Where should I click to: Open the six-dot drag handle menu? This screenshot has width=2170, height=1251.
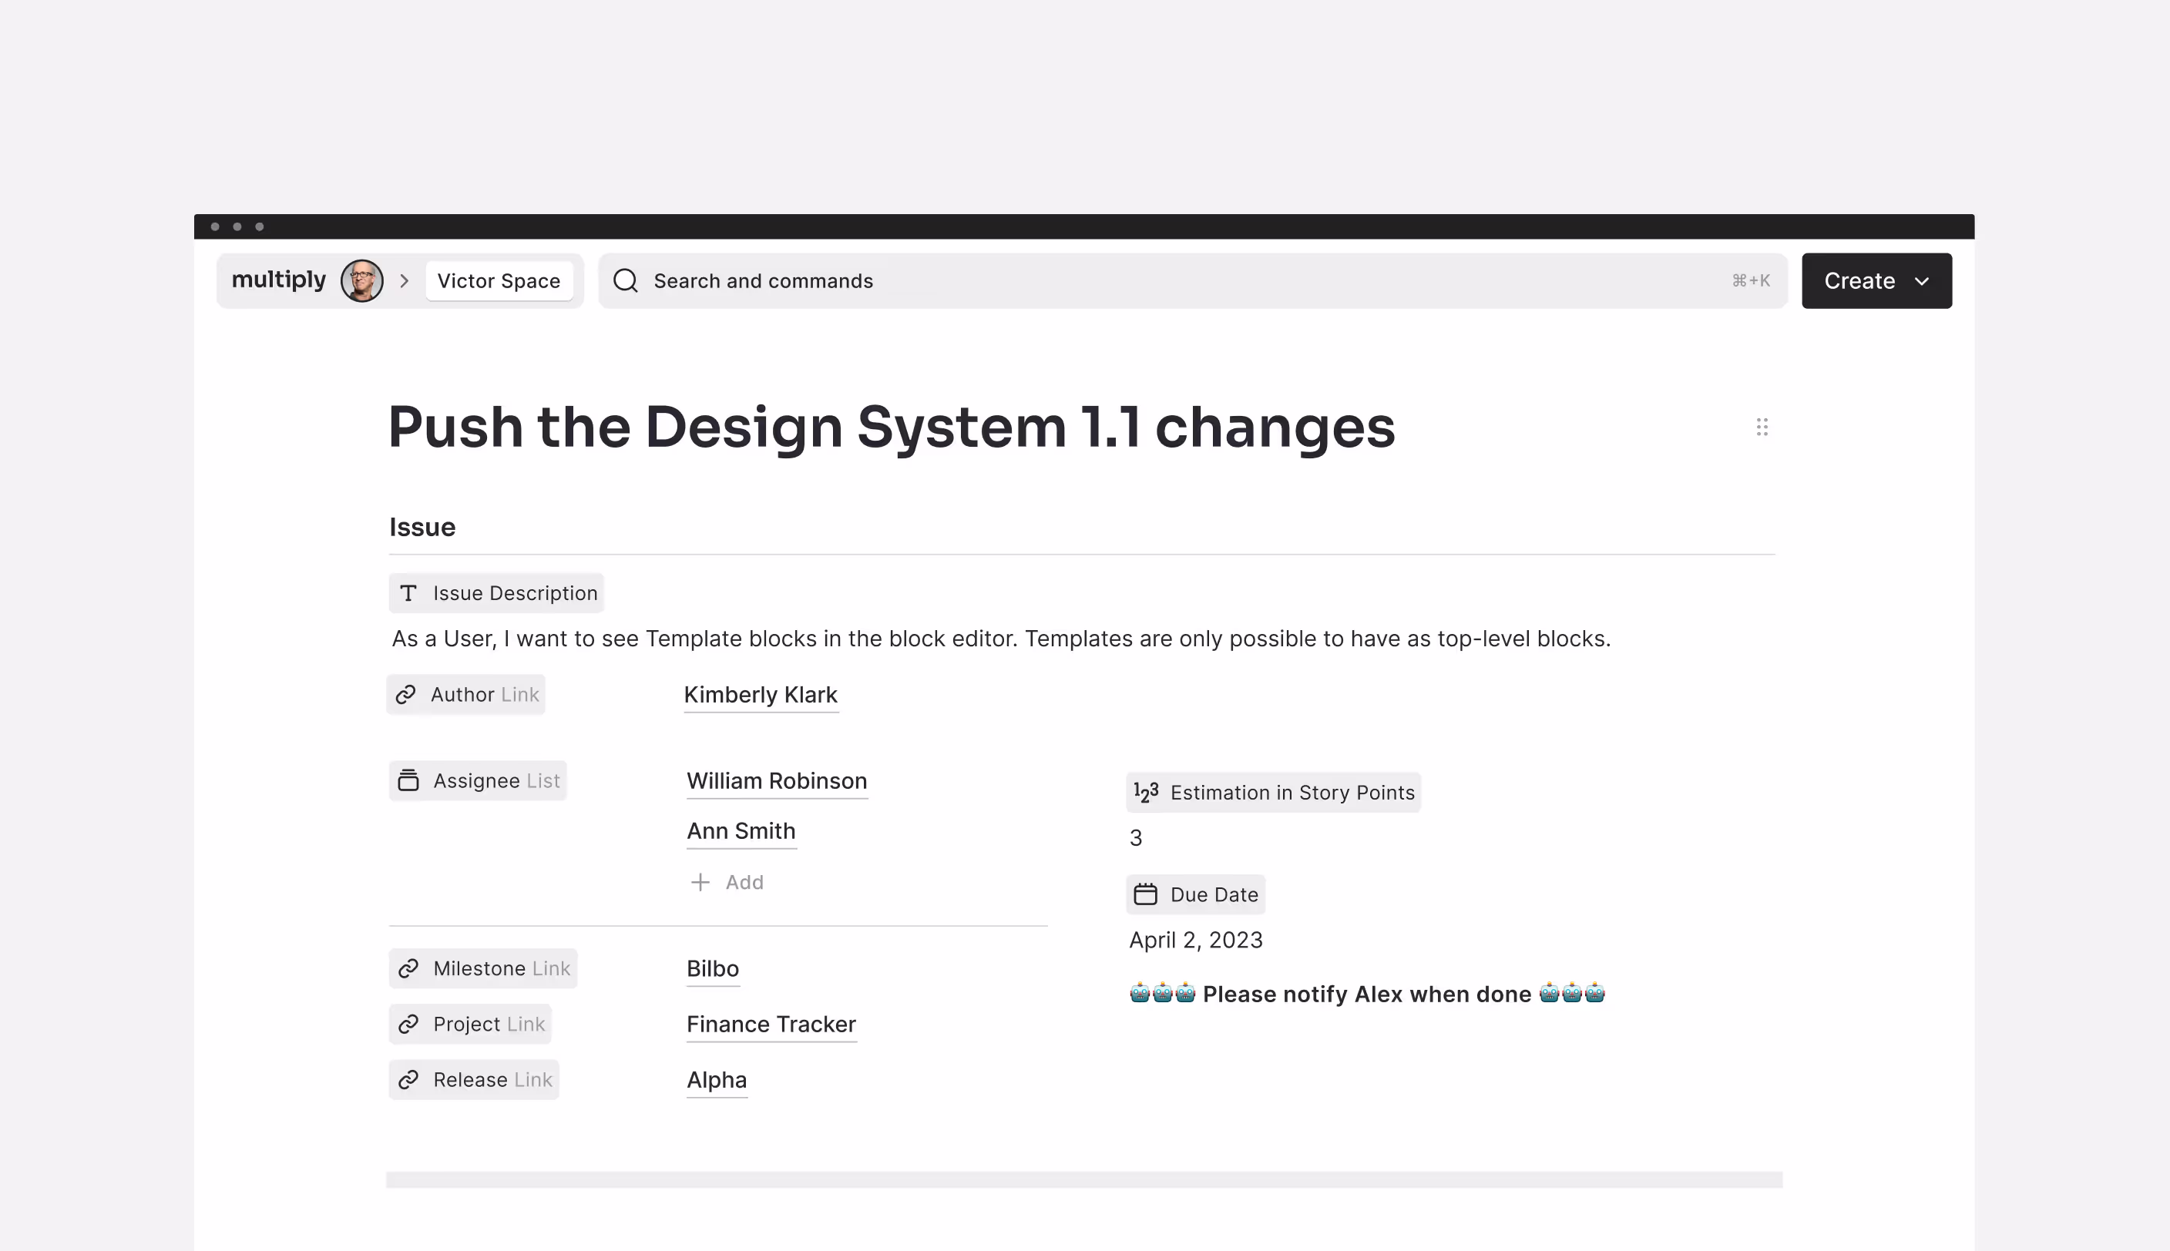pyautogui.click(x=1762, y=427)
